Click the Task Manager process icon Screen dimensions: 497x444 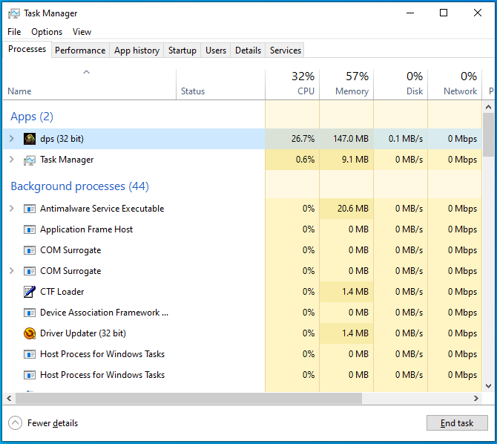coord(30,160)
